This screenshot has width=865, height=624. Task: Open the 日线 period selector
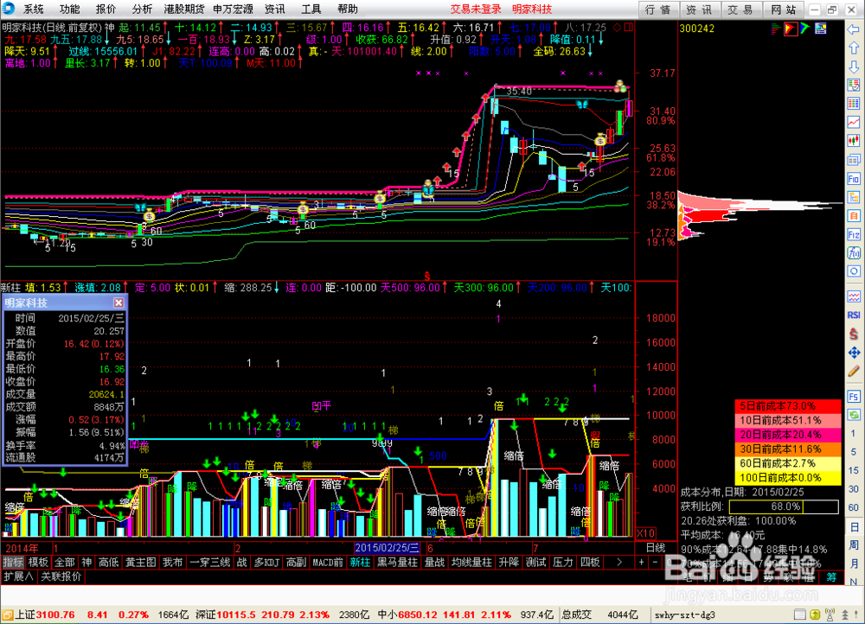656,548
